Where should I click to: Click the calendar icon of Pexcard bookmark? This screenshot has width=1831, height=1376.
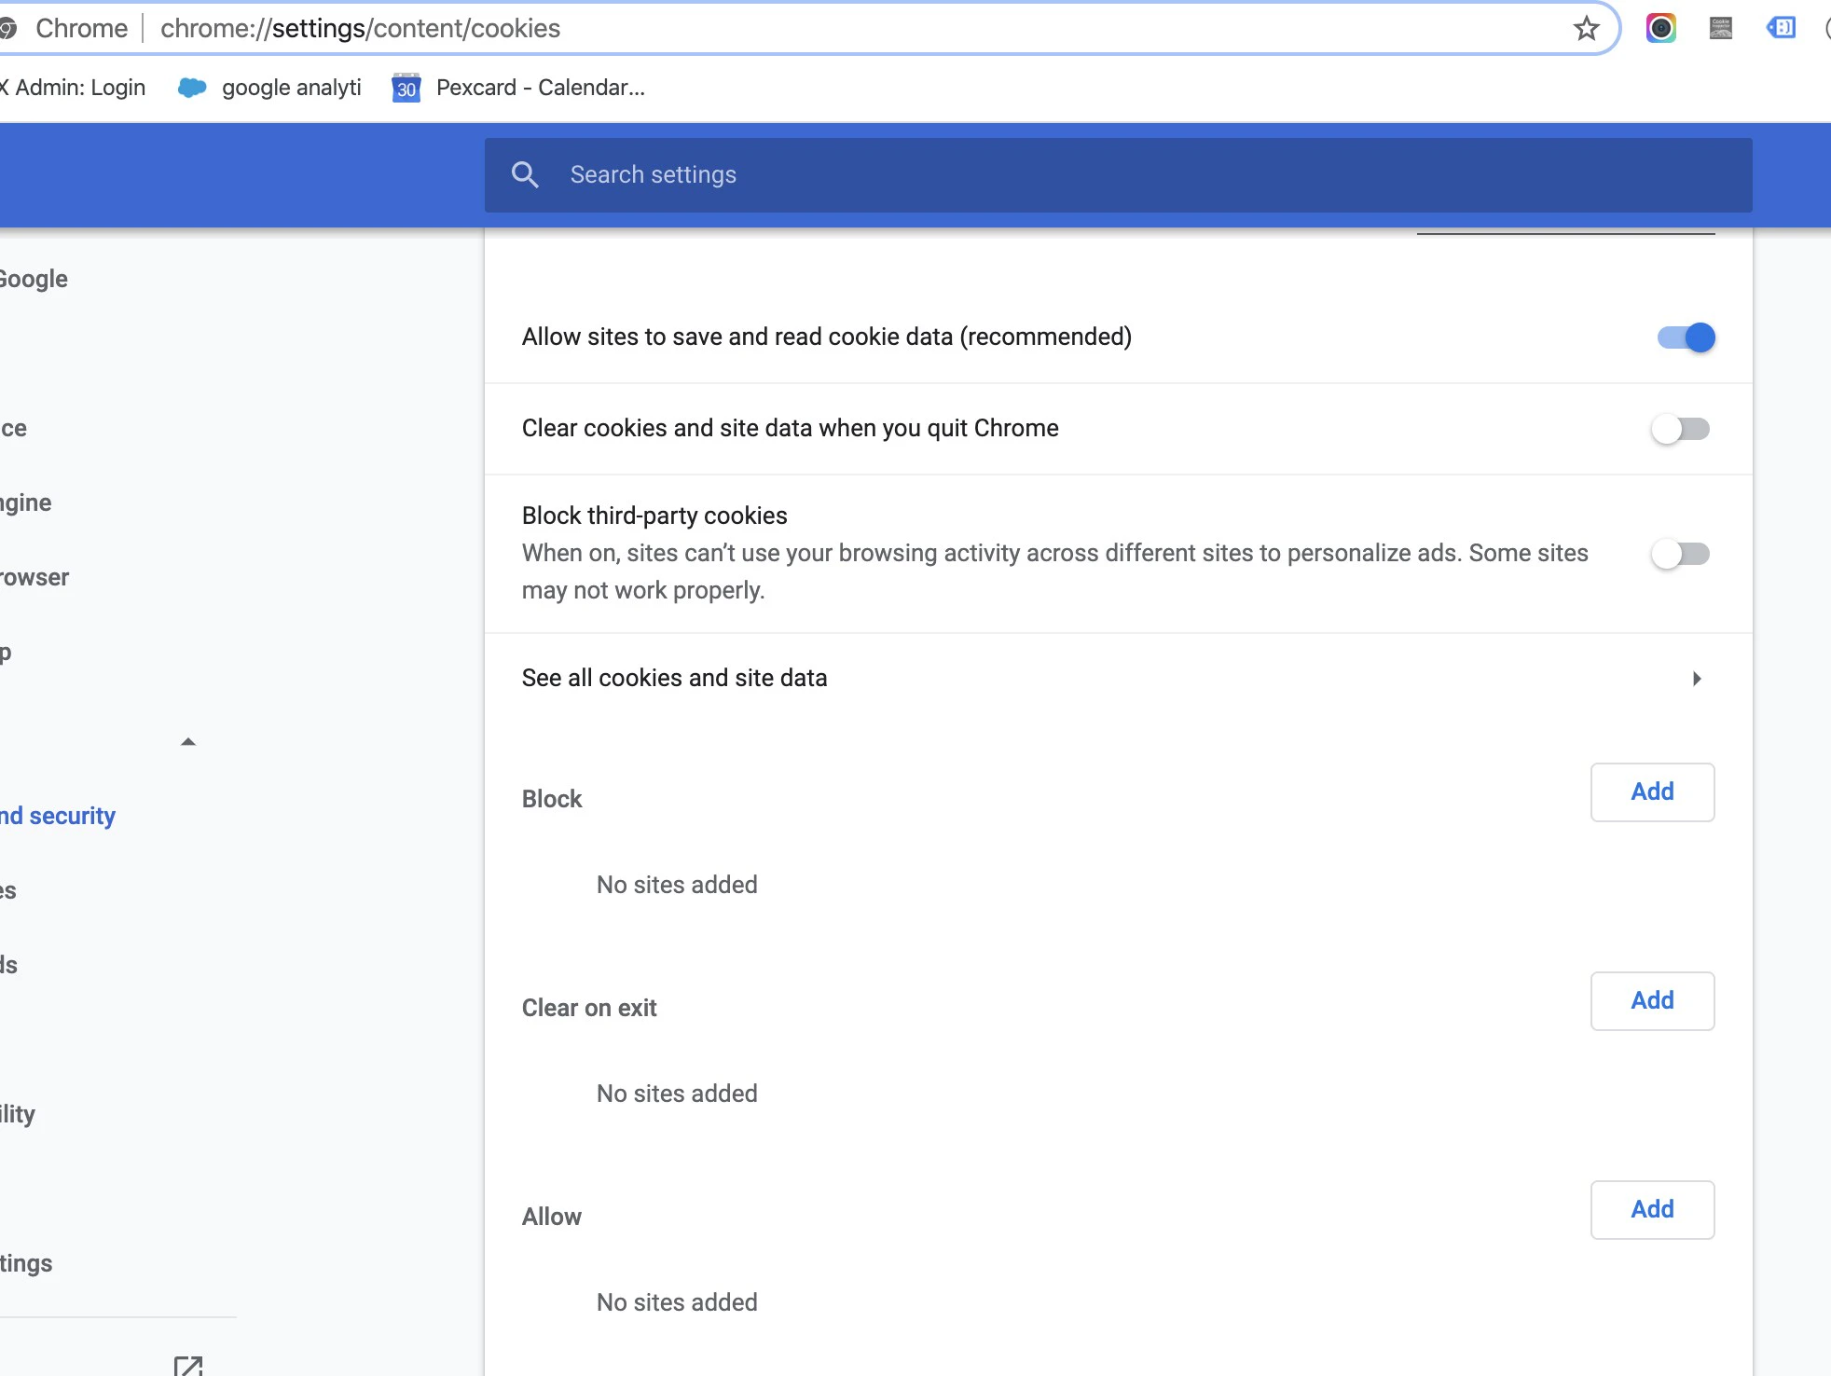[406, 88]
